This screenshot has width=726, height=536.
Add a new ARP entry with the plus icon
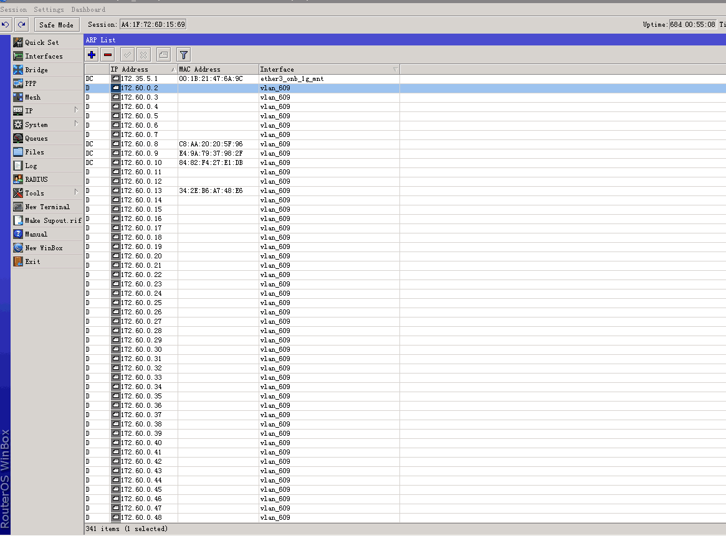click(x=91, y=54)
